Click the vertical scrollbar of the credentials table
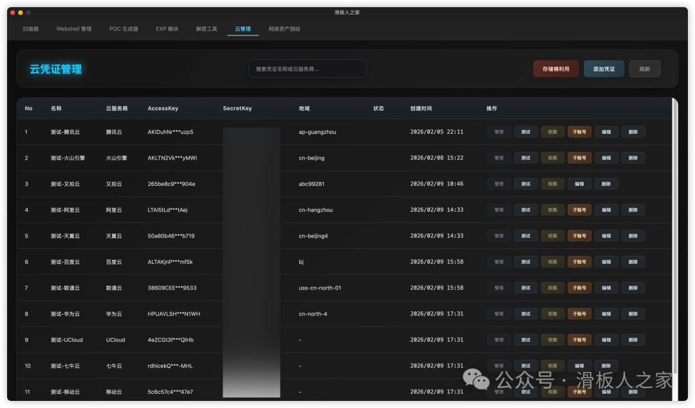This screenshot has height=408, width=695. coord(675,237)
